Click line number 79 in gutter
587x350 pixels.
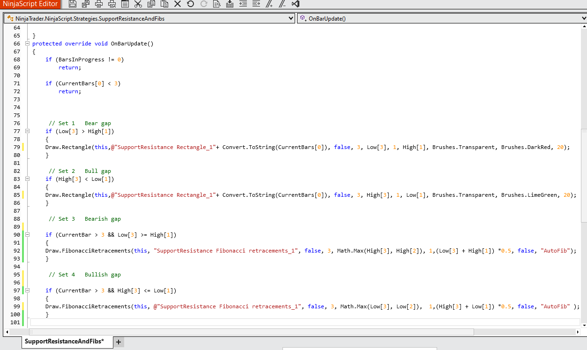[x=17, y=147]
